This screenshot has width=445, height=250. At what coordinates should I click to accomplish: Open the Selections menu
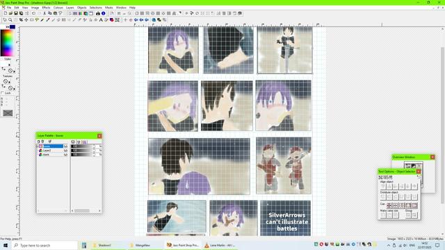point(96,8)
